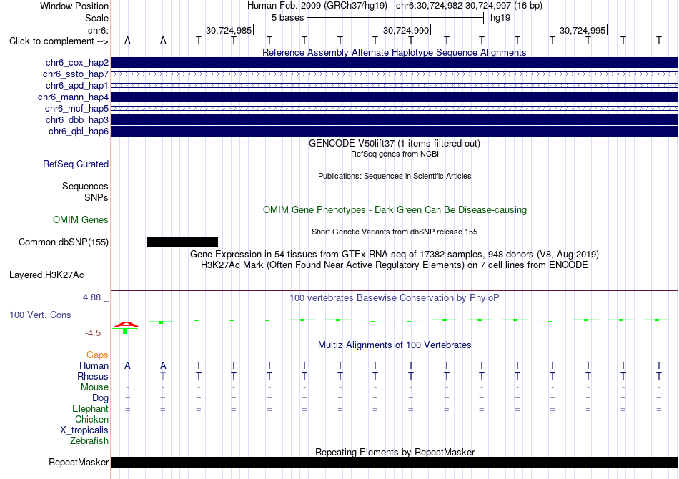
Task: Click the Scale row label
Action: pyautogui.click(x=97, y=18)
